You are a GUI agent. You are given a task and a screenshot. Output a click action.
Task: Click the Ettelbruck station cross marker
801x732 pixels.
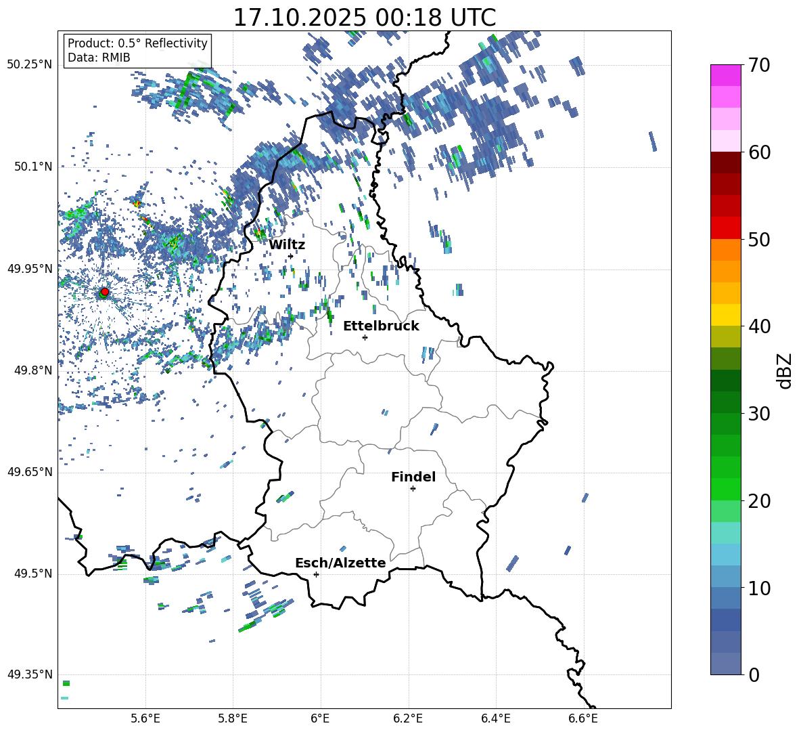click(x=365, y=337)
